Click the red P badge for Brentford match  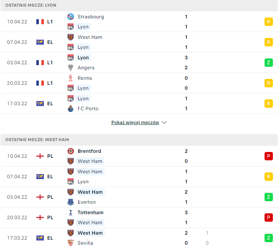pos(268,156)
